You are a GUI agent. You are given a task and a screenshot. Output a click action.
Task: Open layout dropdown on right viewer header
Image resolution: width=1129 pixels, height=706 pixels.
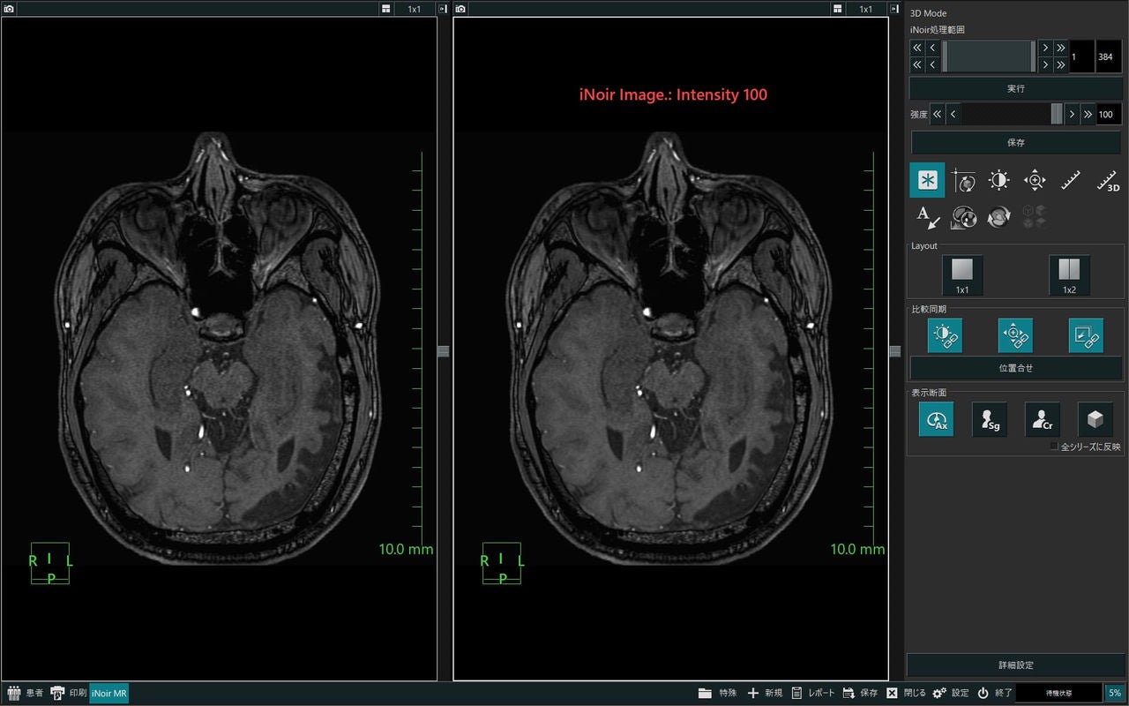coord(838,9)
